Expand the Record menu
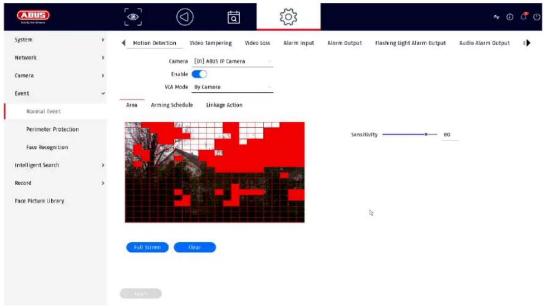The image size is (543, 307). (56, 183)
